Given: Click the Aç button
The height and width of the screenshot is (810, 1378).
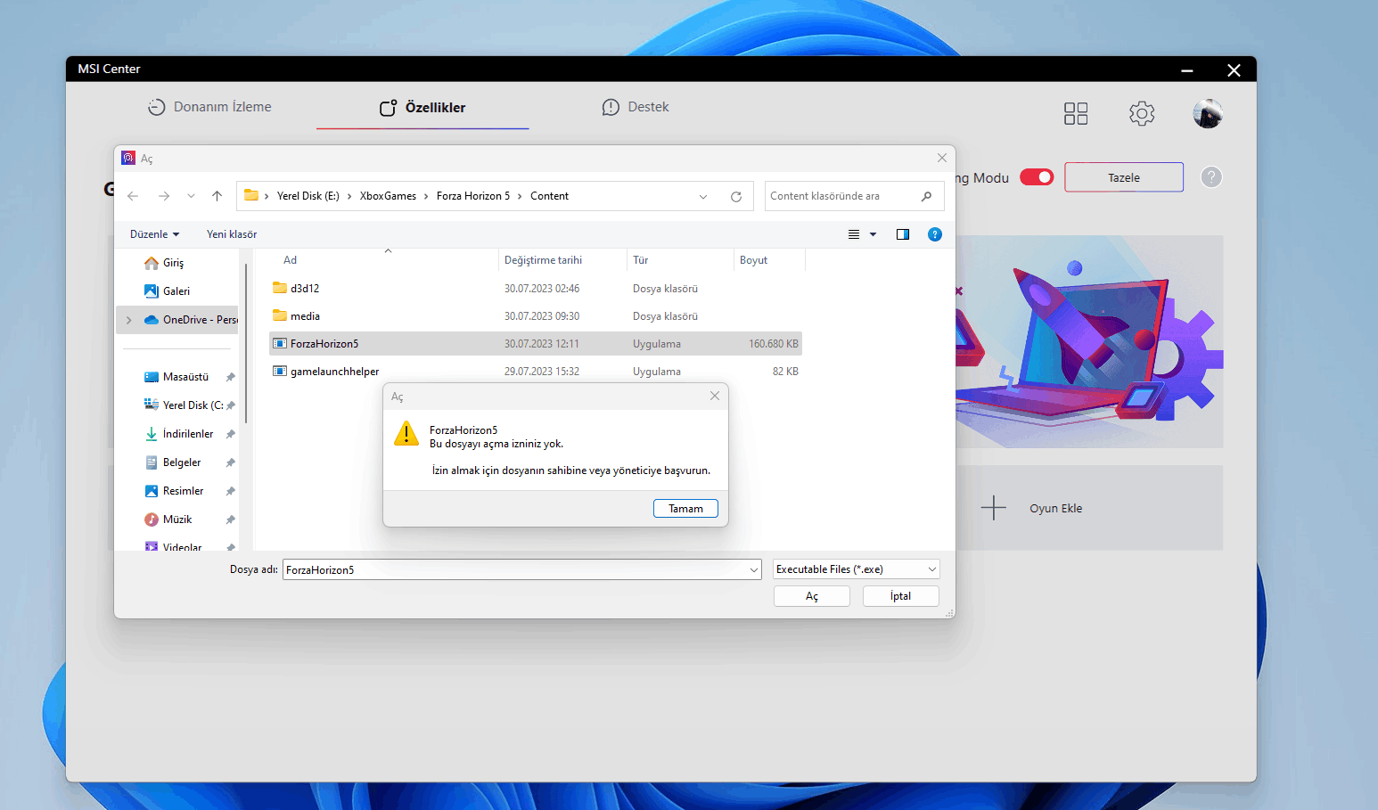Looking at the screenshot, I should [x=812, y=596].
